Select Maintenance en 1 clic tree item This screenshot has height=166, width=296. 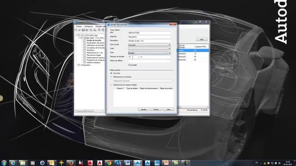tap(95, 53)
